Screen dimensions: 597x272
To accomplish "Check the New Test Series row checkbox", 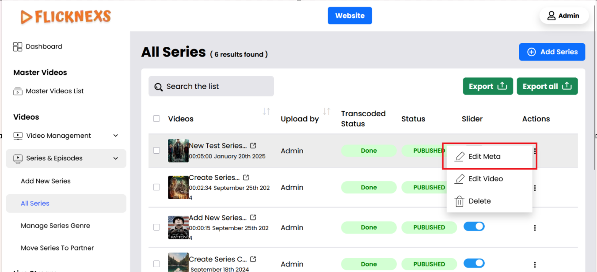I will tap(156, 151).
